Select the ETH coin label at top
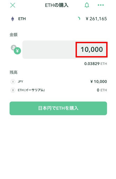 [x=22, y=19]
